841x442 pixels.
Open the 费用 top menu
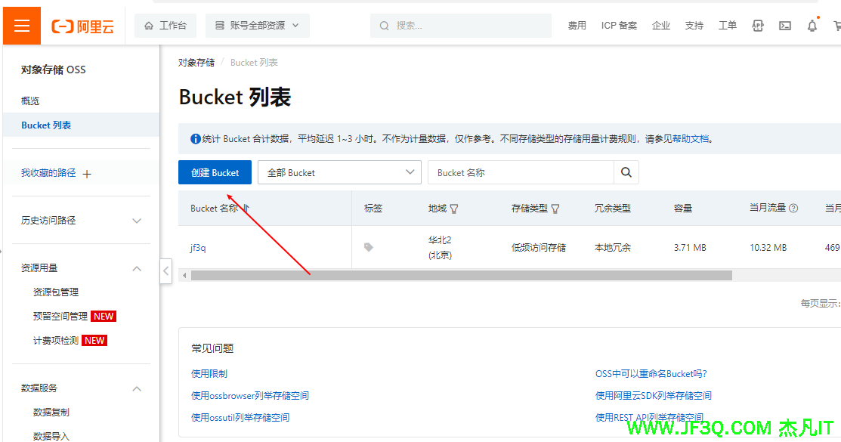click(577, 26)
